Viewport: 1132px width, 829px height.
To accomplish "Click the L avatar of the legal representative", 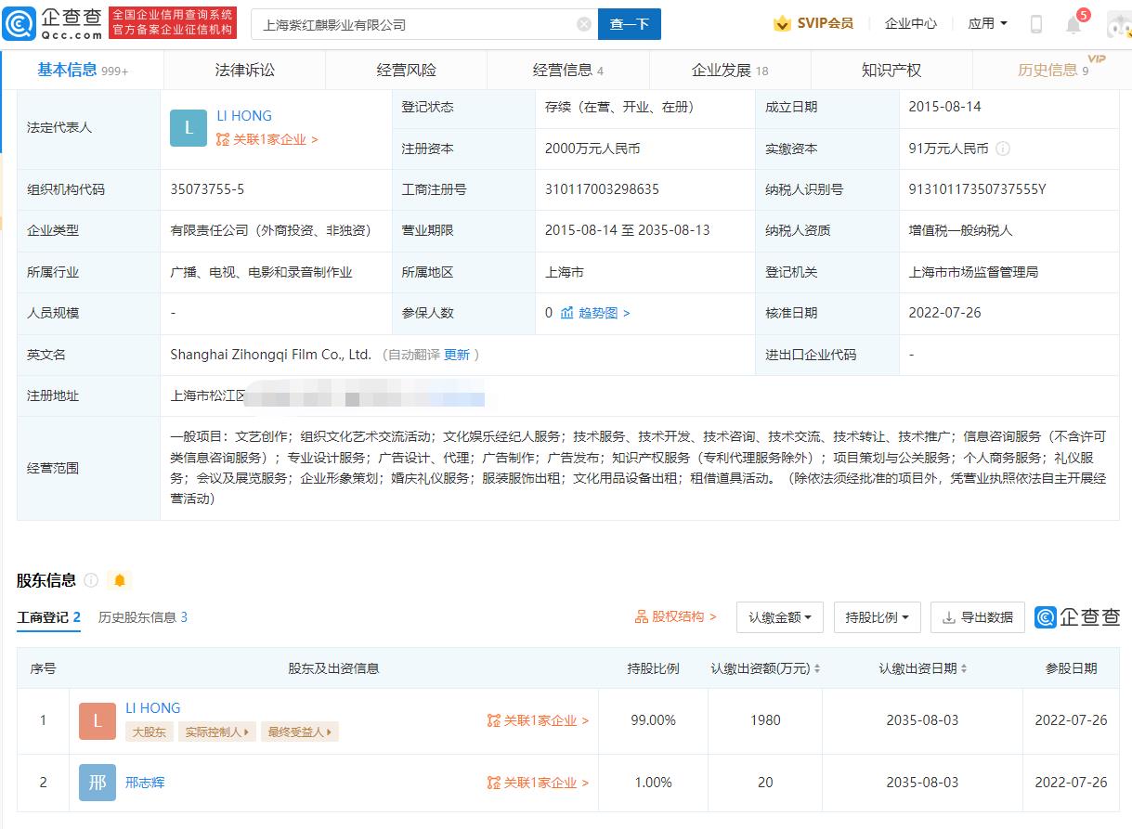I will tap(189, 128).
